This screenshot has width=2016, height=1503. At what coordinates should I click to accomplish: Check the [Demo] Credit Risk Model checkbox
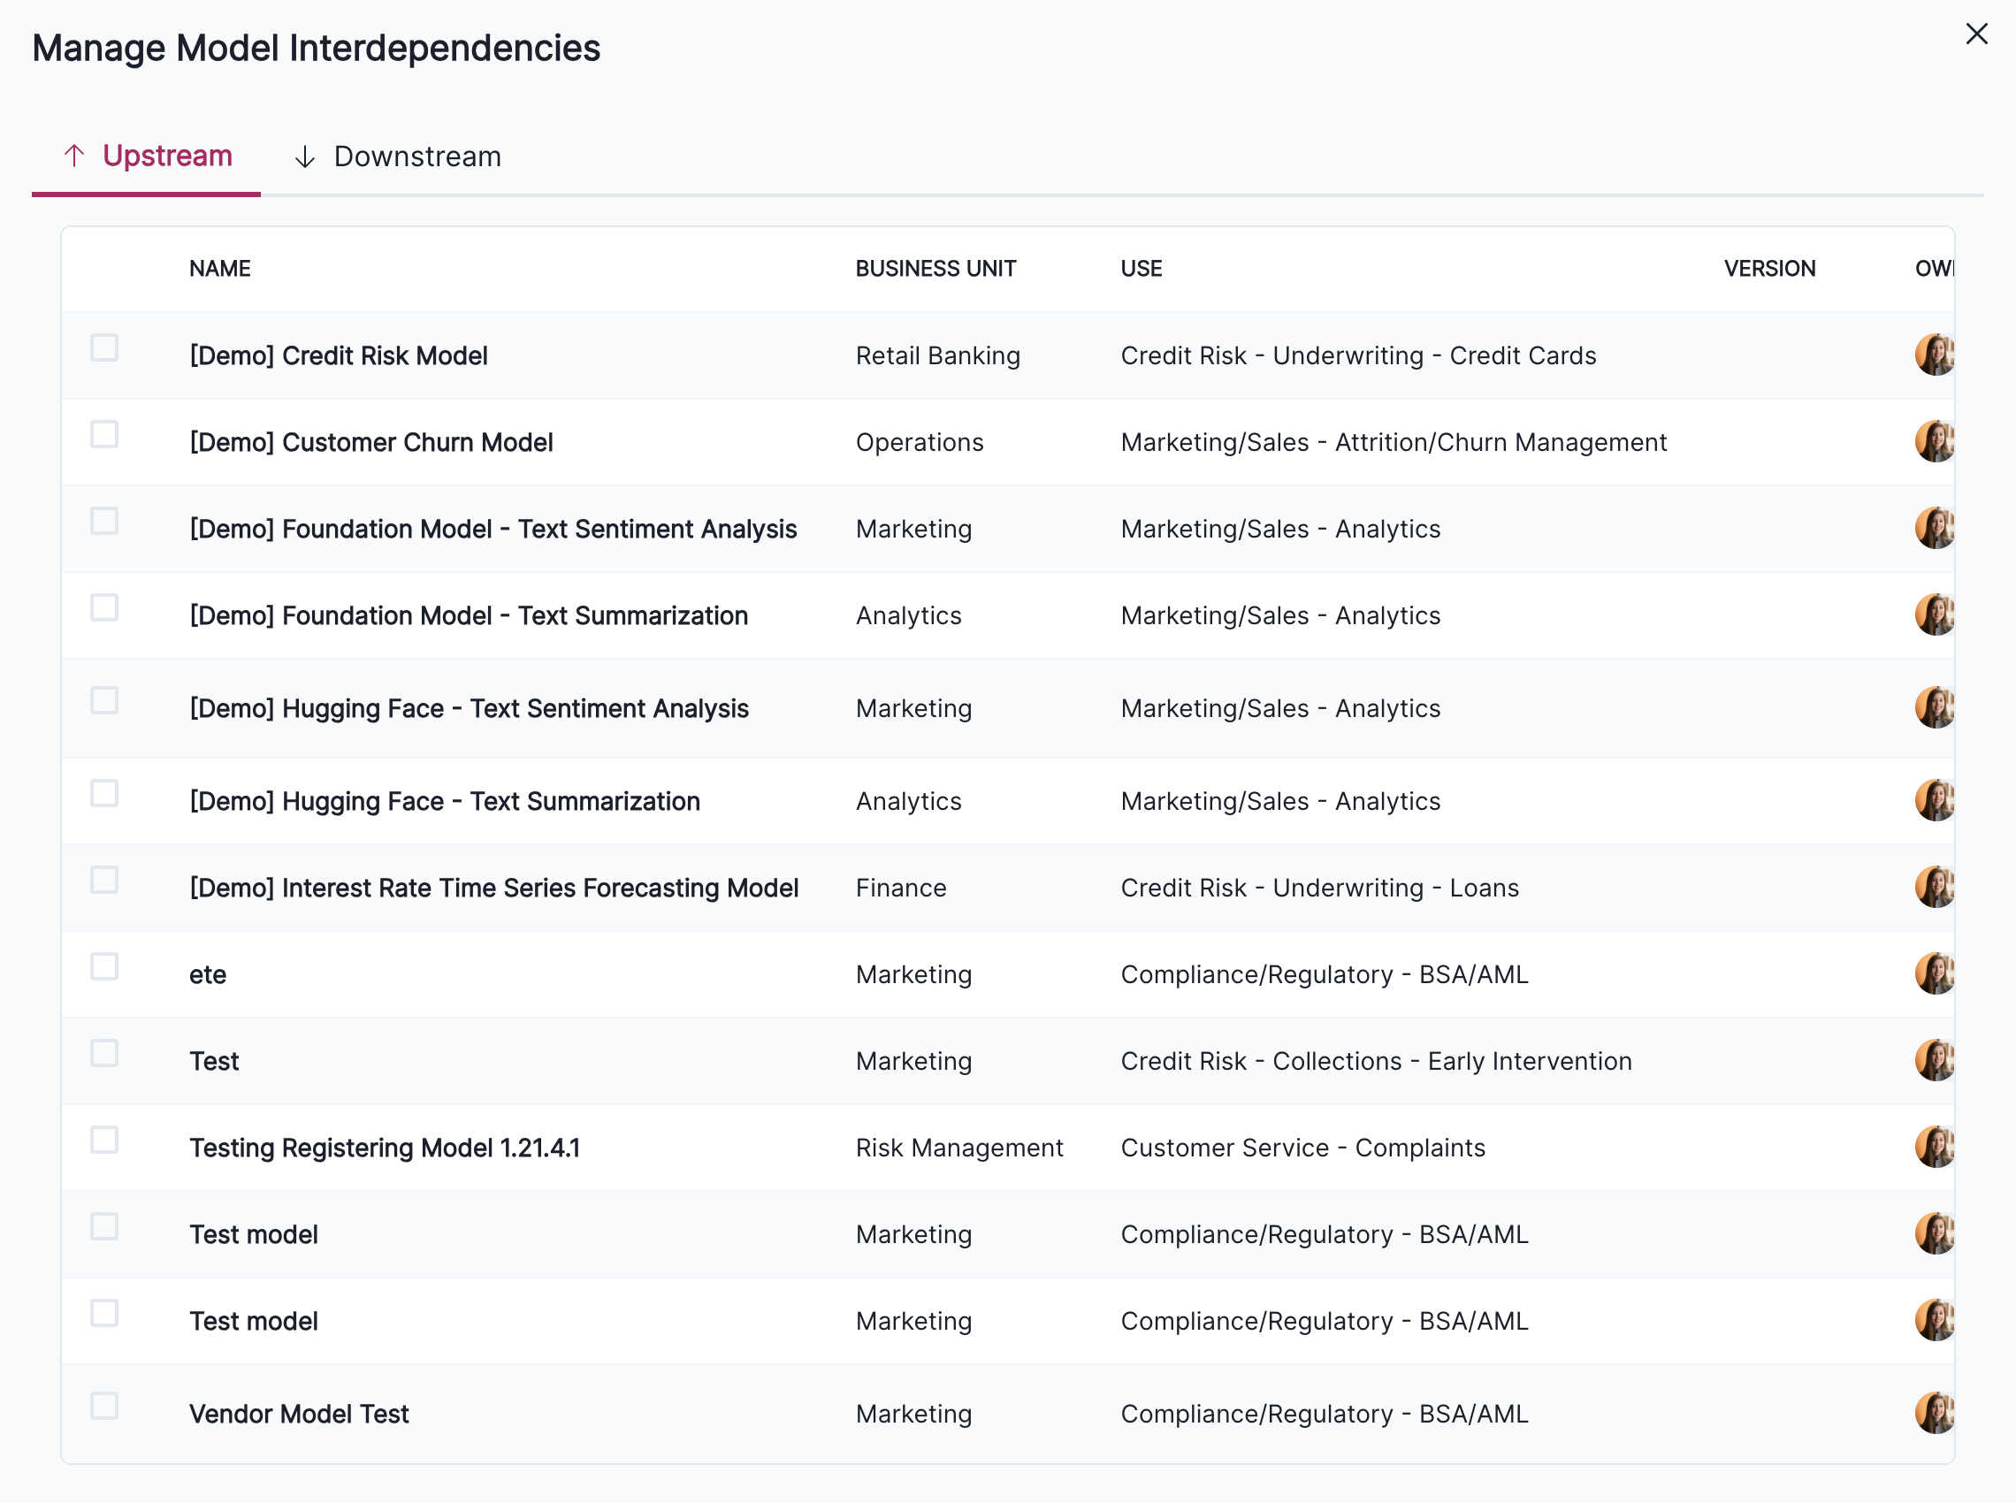coord(103,347)
